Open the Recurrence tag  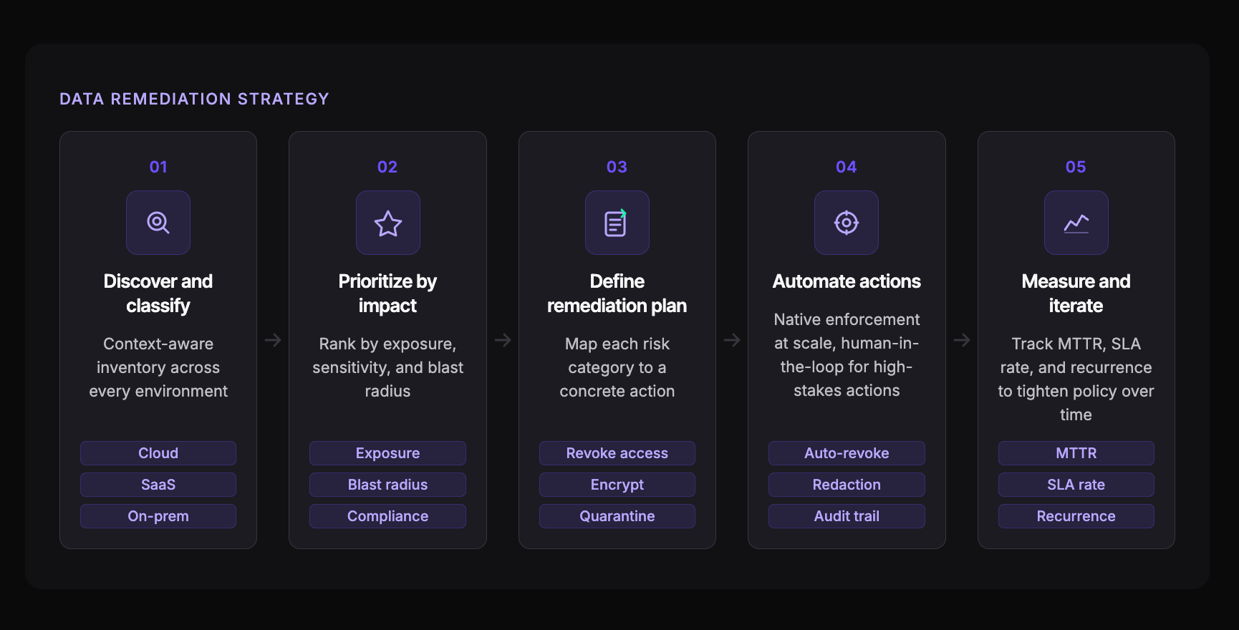coord(1076,516)
